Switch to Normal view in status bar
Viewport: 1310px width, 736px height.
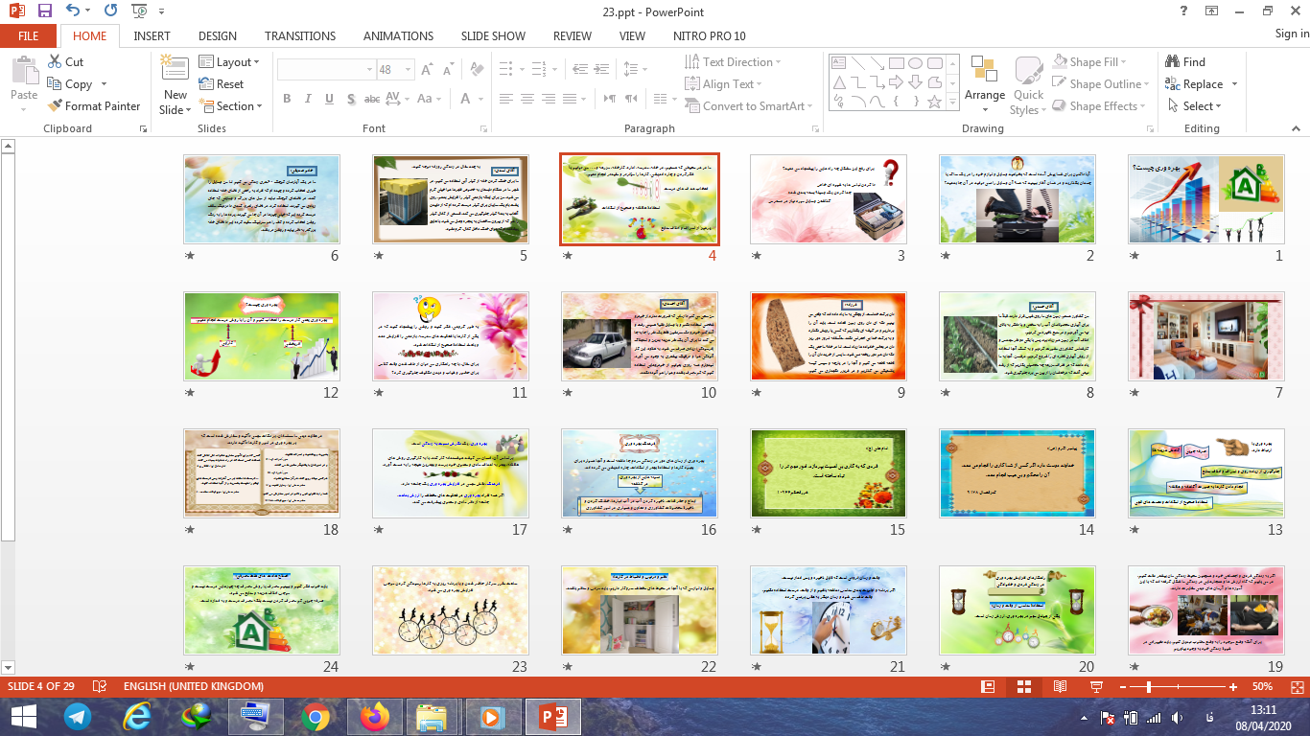[988, 687]
